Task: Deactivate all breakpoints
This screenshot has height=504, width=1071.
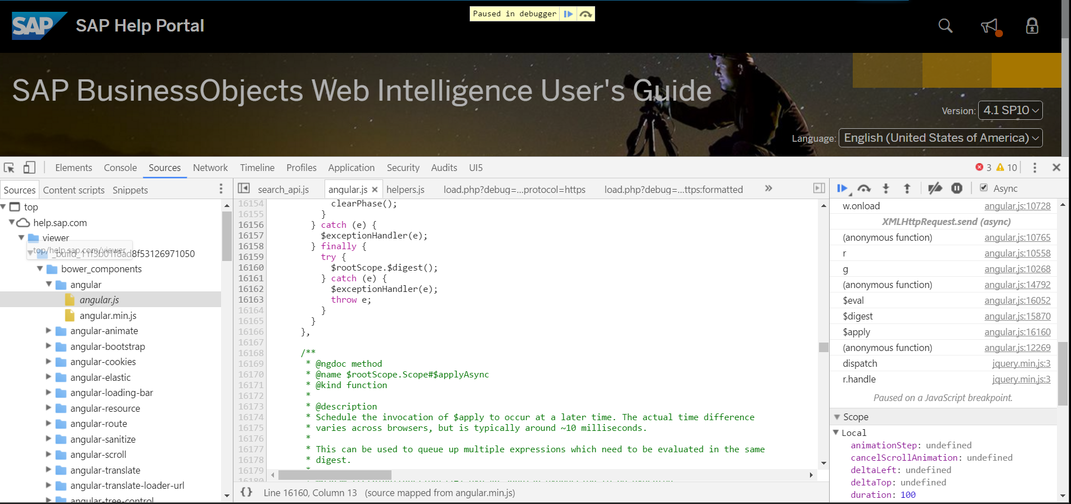Action: click(935, 188)
